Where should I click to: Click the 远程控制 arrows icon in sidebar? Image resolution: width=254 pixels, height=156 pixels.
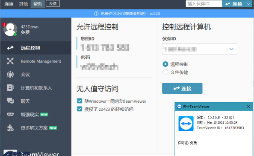pyautogui.click(x=10, y=48)
